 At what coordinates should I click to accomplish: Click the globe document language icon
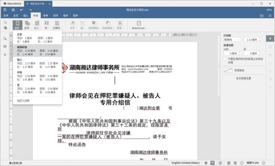(206, 163)
